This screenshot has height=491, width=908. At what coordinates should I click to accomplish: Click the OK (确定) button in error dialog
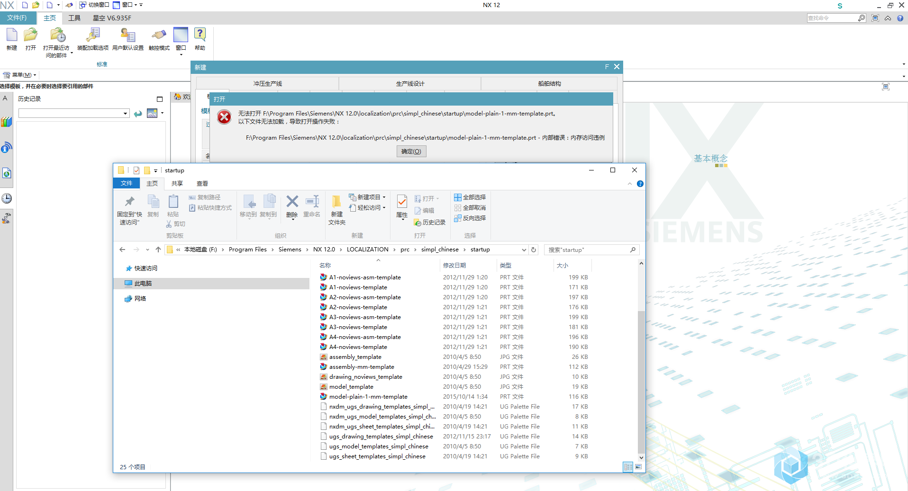(411, 152)
